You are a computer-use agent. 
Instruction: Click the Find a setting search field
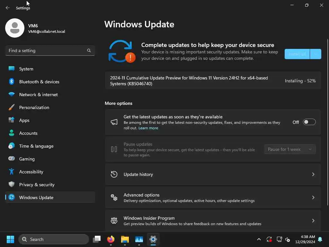(x=50, y=50)
